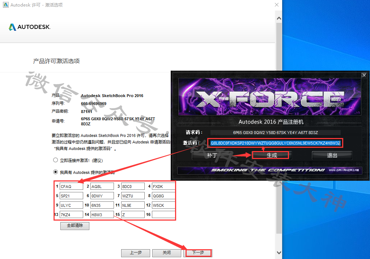Click the heading '产品许可激活选项'

tap(56, 61)
